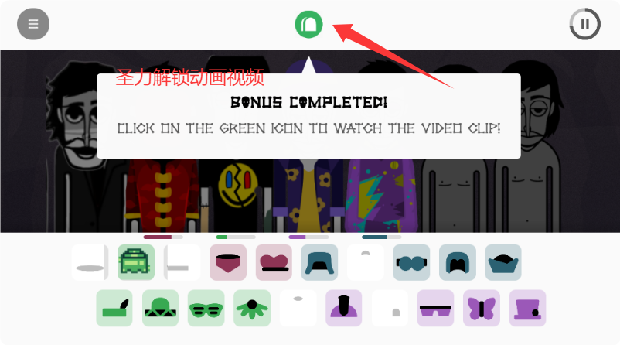Select the green pixel robot sound icon
Image resolution: width=620 pixels, height=345 pixels.
136,262
